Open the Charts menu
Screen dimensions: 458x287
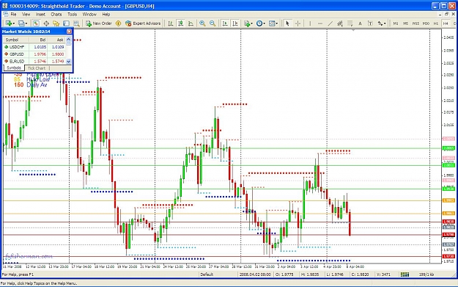click(56, 14)
